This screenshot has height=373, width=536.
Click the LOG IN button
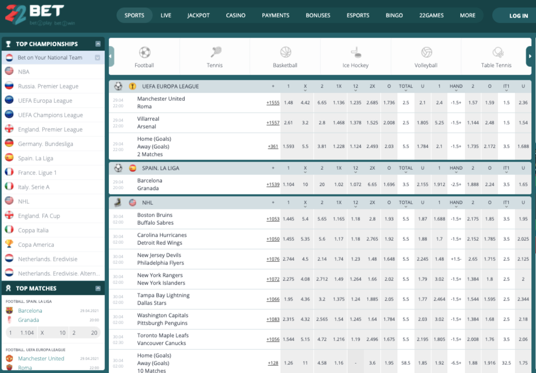[518, 16]
